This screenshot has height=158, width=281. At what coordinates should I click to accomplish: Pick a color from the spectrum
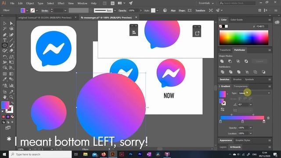pos(244,38)
